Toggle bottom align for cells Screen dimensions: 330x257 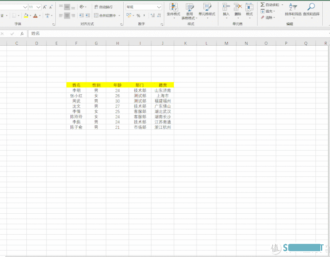coord(73,7)
